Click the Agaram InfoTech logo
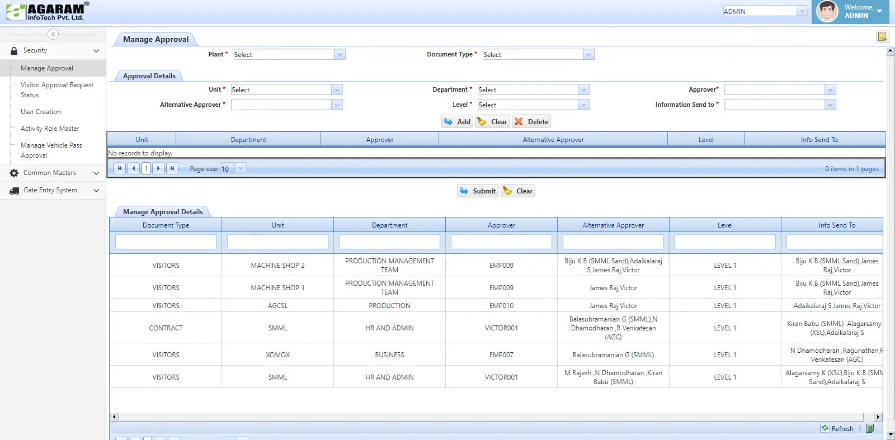The image size is (895, 440). point(47,11)
